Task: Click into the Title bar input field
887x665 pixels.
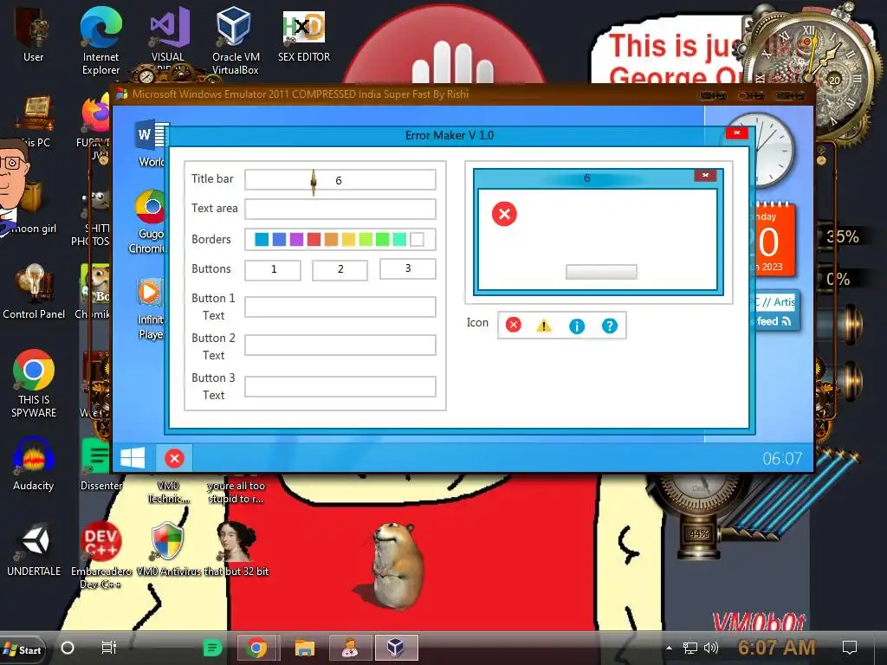Action: (x=340, y=180)
